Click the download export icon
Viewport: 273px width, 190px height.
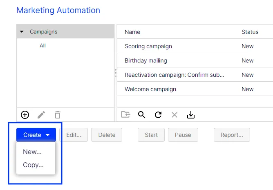tap(191, 115)
